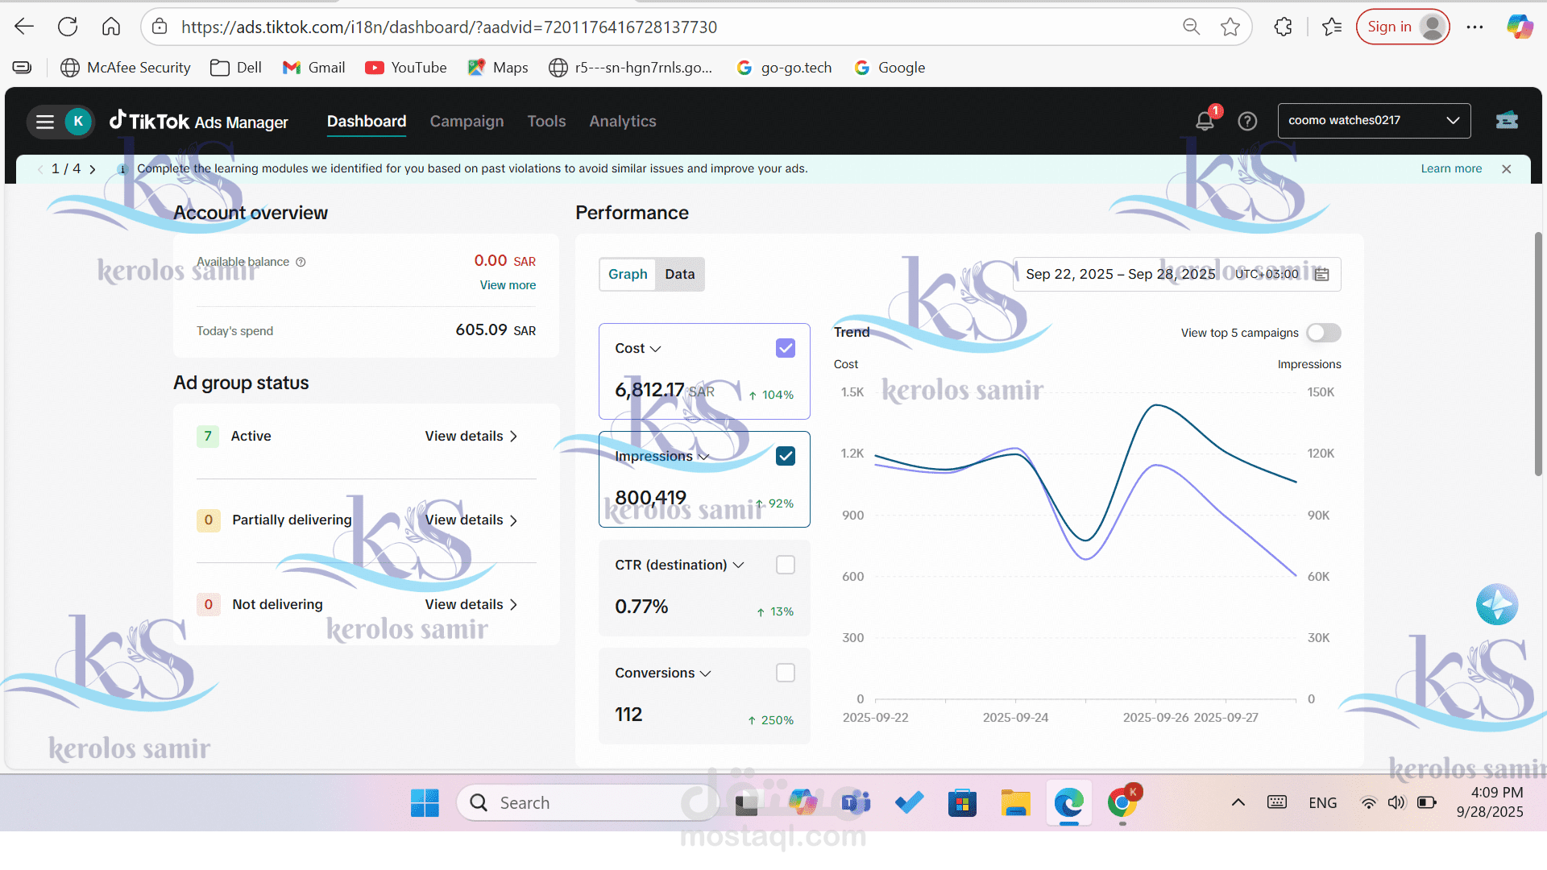
Task: Open the notifications bell
Action: click(1205, 121)
